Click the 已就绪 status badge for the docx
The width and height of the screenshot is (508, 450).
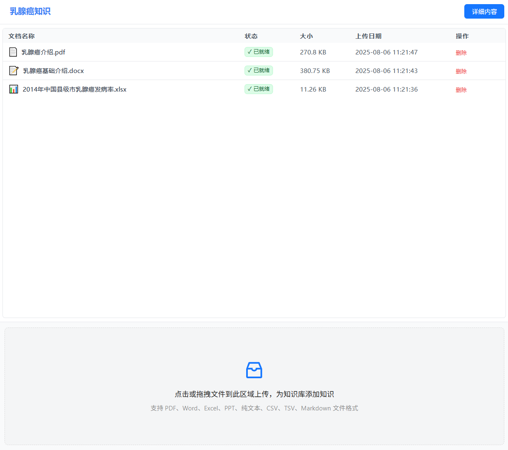[259, 71]
